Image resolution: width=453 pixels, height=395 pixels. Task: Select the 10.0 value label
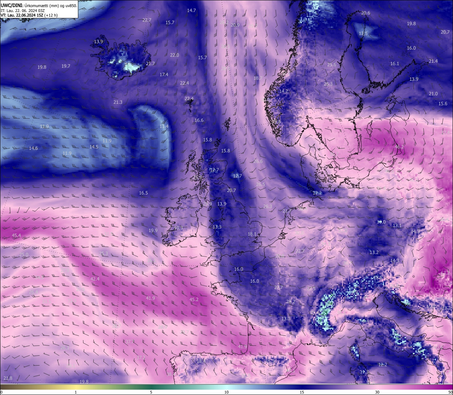(x=381, y=222)
